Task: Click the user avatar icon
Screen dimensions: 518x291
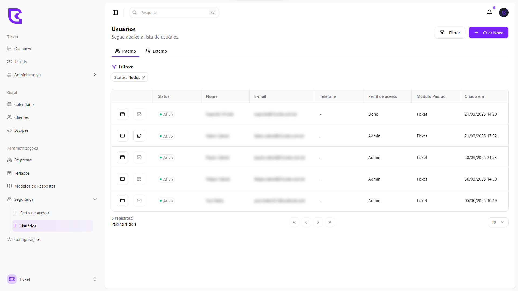Action: click(x=504, y=12)
